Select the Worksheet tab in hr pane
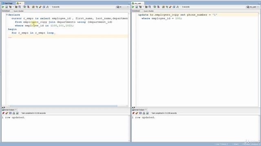261x146 pixels. [x=6, y=11]
